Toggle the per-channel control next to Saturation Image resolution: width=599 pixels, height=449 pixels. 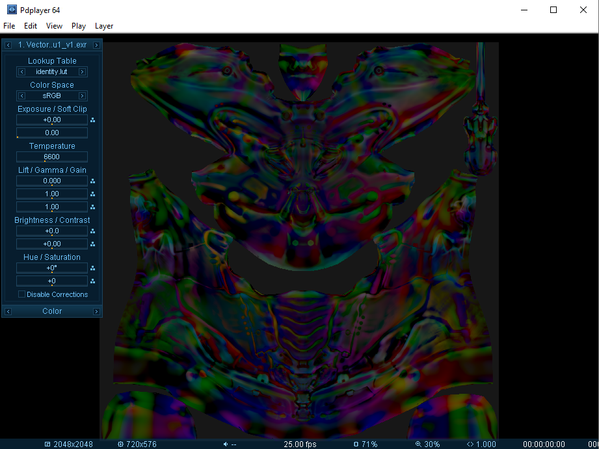pyautogui.click(x=93, y=281)
